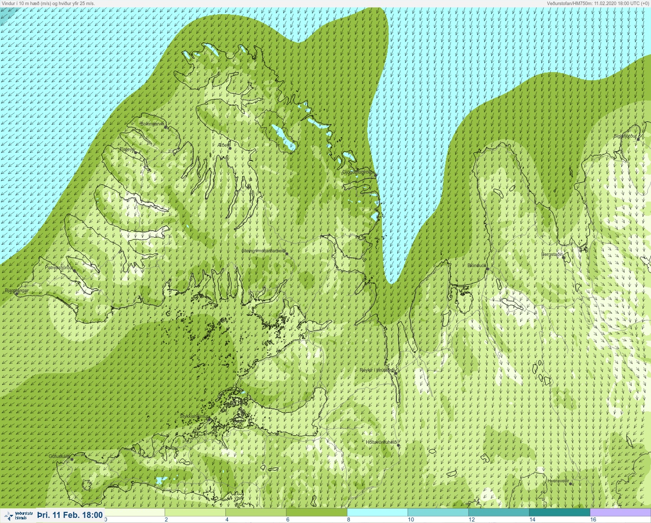Click the Veðurstofa Íslands logo
651x523 pixels.
tap(18, 515)
